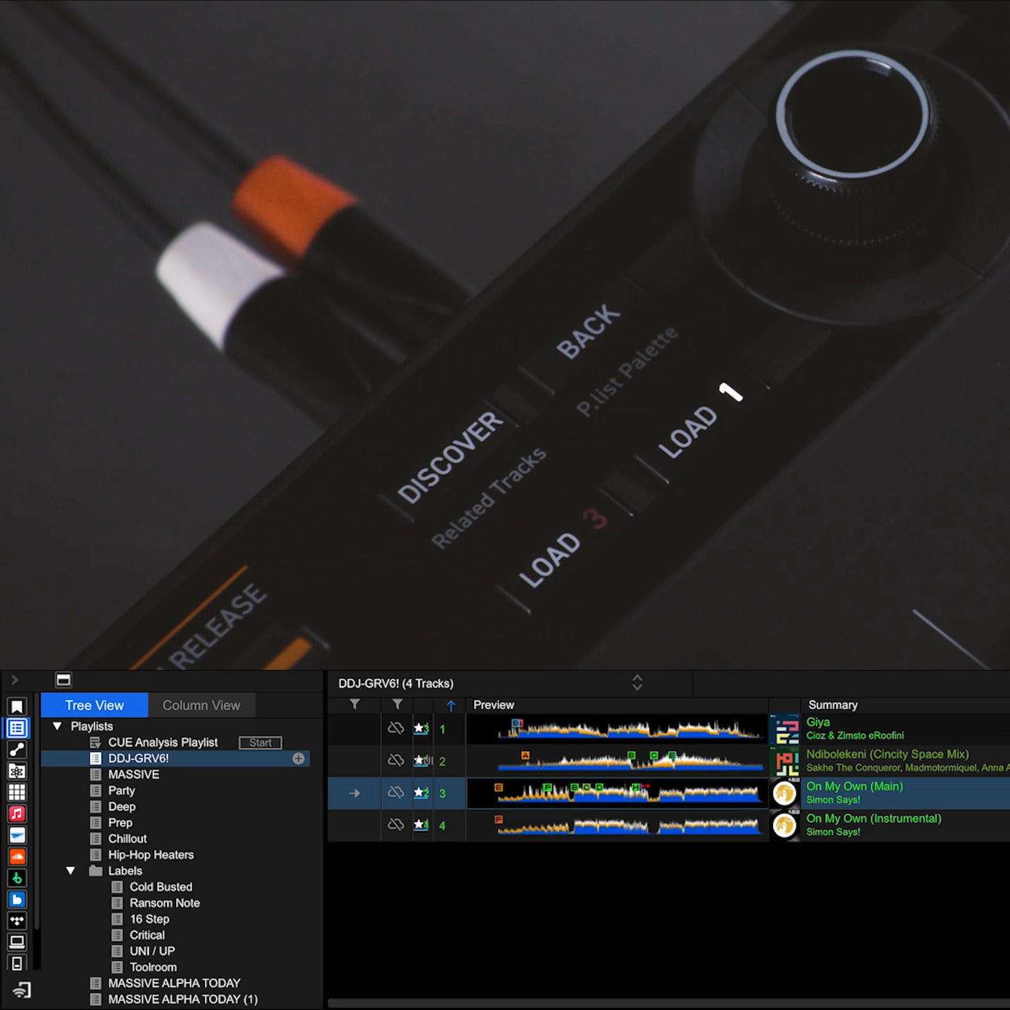Open the Collection bookmark icon in sidebar
The height and width of the screenshot is (1010, 1010).
click(17, 706)
